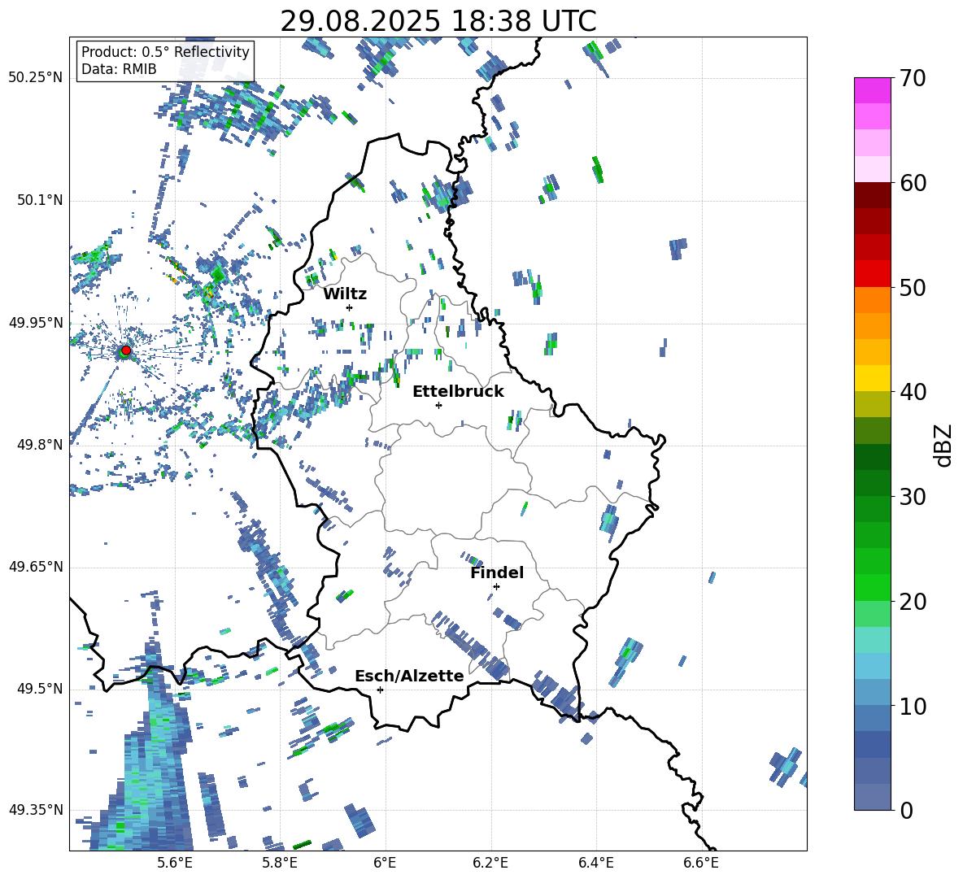Click the 6.2°E longitude label
Screen dimensions: 963x879
[490, 863]
